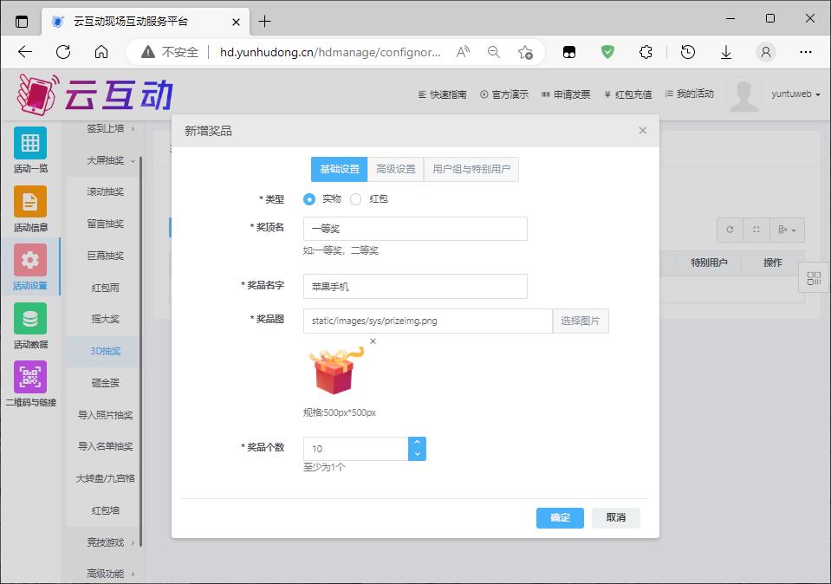Click the 活动数据 database icon

pyautogui.click(x=30, y=319)
